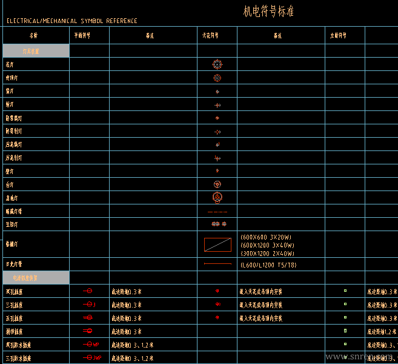Screen dimensions: 398x364
Task: Click the 格栅灯 name cell
Action: (x=36, y=244)
